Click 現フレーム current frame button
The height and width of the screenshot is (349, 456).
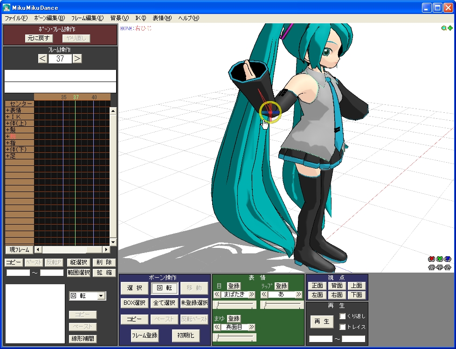click(19, 250)
